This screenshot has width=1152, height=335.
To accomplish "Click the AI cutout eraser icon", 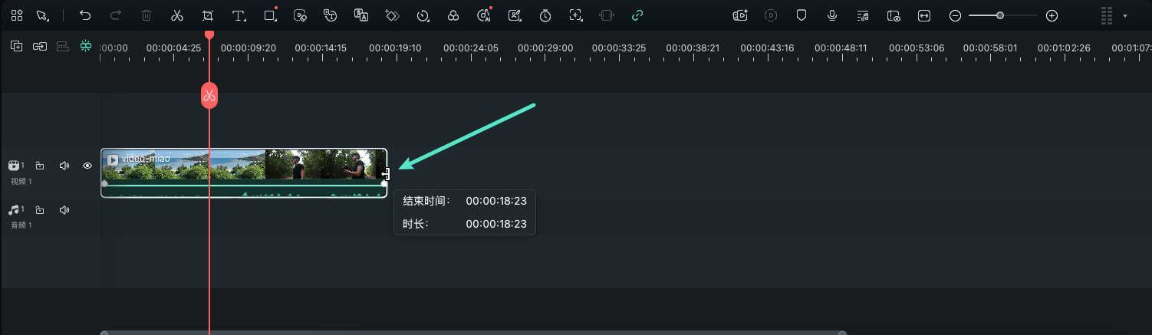I will coord(301,15).
